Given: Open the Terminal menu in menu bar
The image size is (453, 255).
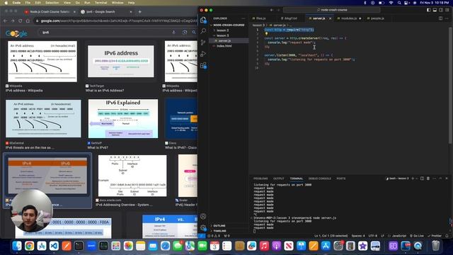Looking at the screenshot, I should tap(101, 3).
